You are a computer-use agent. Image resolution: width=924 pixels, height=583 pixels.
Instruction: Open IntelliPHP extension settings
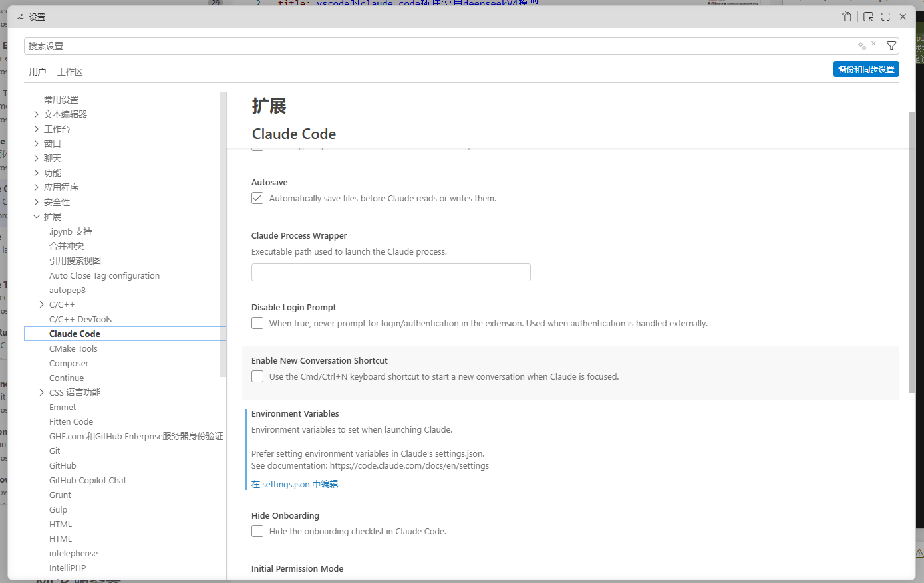(x=67, y=568)
